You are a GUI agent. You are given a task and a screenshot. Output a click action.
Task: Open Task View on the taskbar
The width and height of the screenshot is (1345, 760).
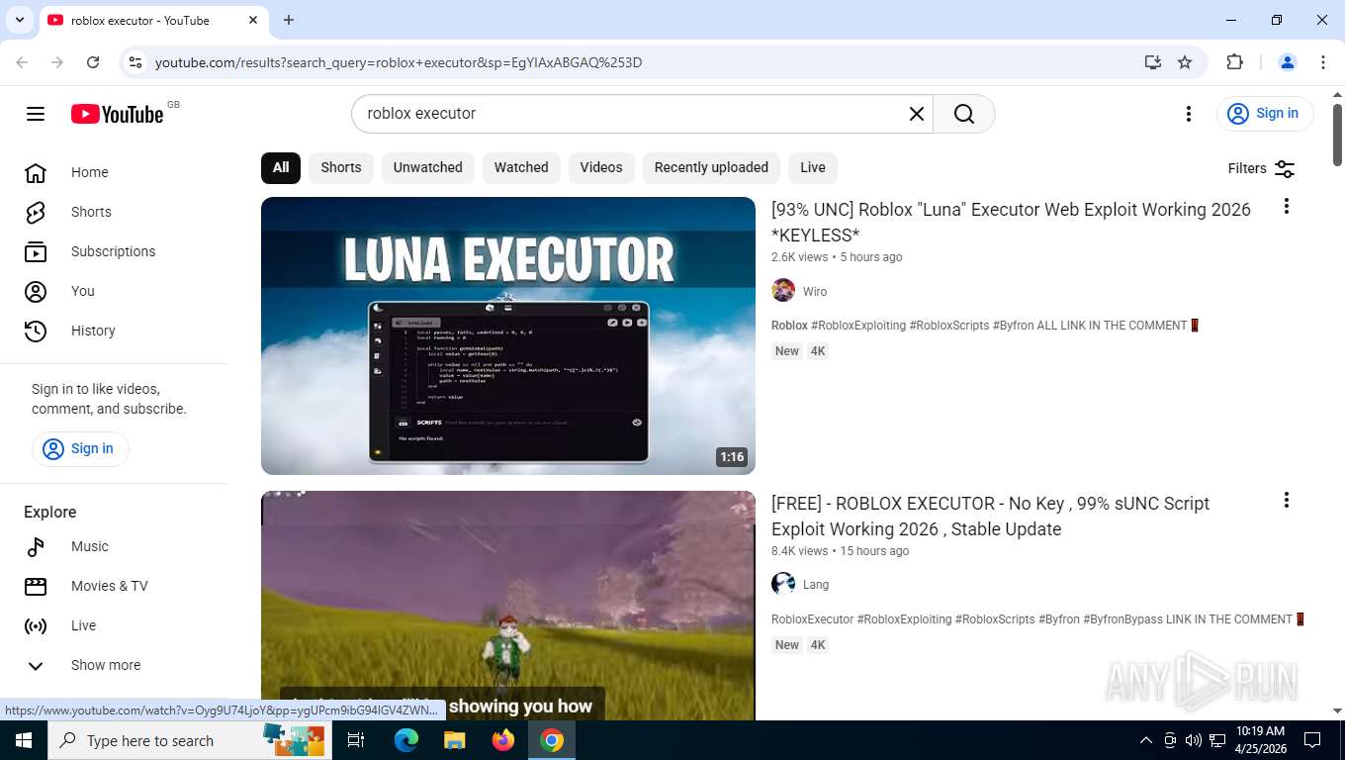[356, 740]
